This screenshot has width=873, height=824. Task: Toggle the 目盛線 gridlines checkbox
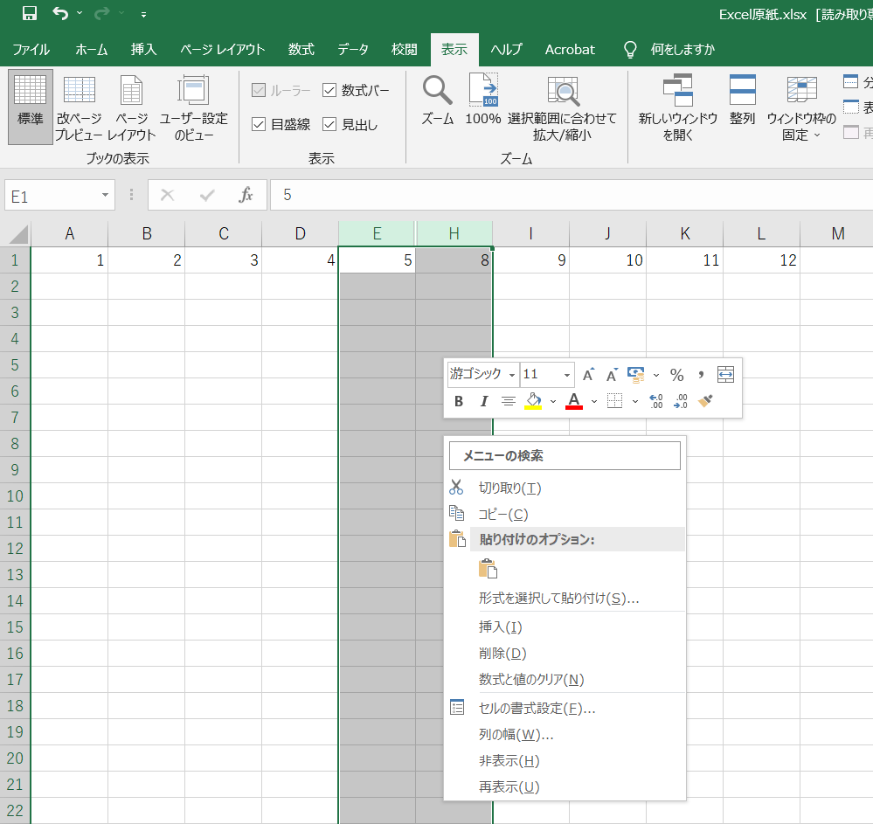point(259,124)
